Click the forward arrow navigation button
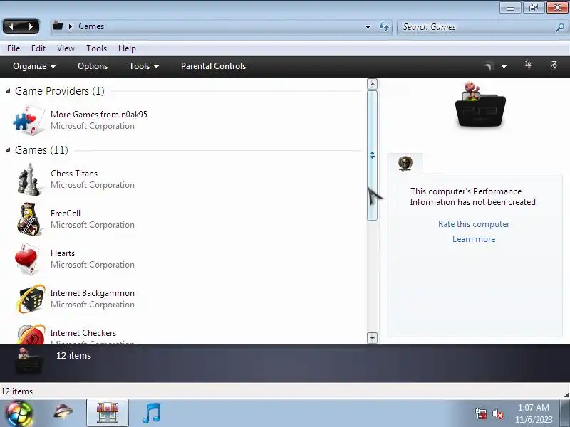Screen dimensions: 570x427 31,26
